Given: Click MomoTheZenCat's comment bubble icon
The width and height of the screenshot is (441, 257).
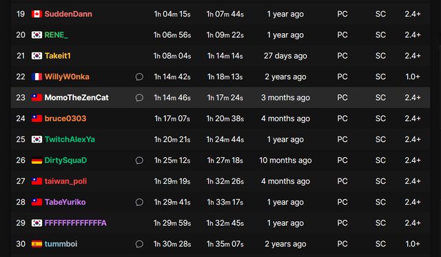Looking at the screenshot, I should click(x=139, y=98).
